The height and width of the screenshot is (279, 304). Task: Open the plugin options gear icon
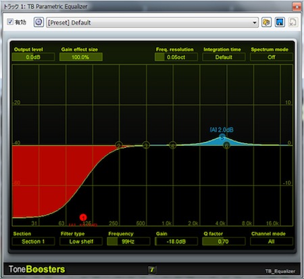(39, 22)
